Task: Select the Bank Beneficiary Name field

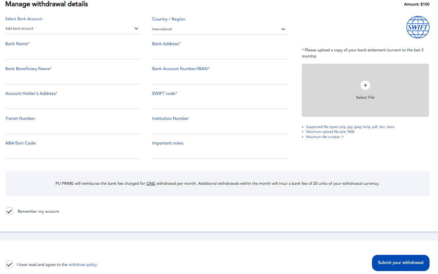Action: click(73, 78)
